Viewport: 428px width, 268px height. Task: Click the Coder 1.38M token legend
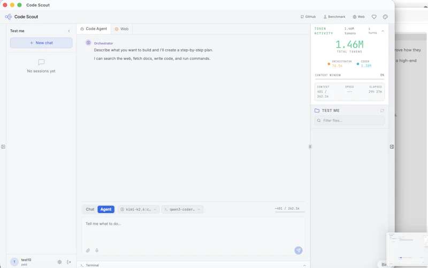point(364,64)
